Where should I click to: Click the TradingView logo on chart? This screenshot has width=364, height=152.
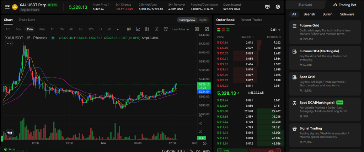click(x=10, y=133)
